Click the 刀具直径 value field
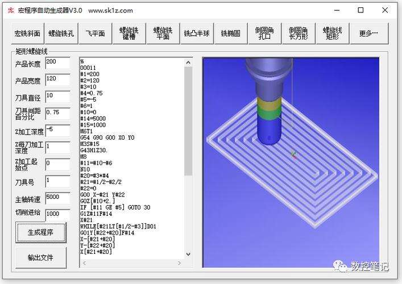The image size is (402, 284). (57, 97)
